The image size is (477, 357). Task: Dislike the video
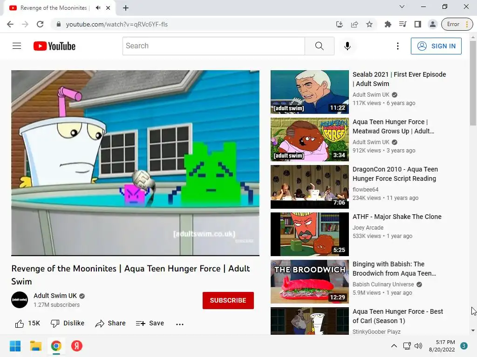68,324
